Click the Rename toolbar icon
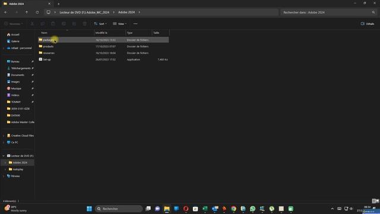The width and height of the screenshot is (380, 214). coord(64,24)
